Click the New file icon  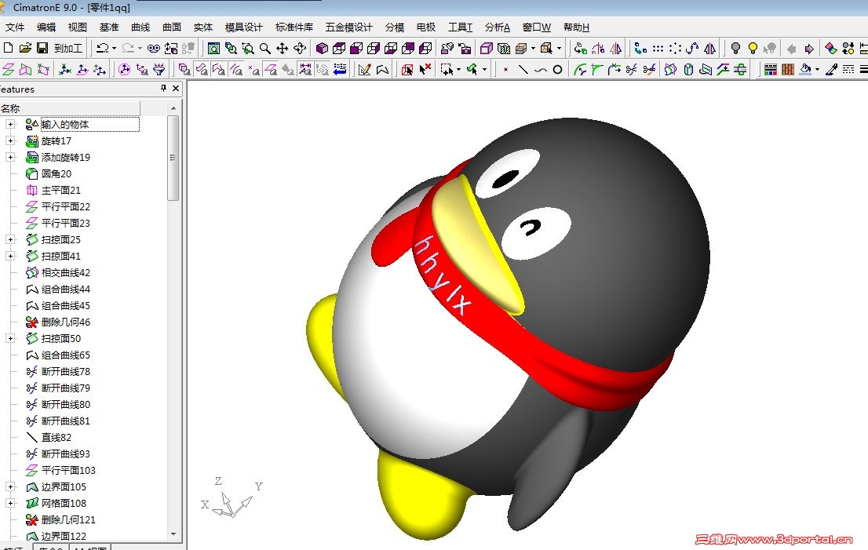click(x=9, y=48)
